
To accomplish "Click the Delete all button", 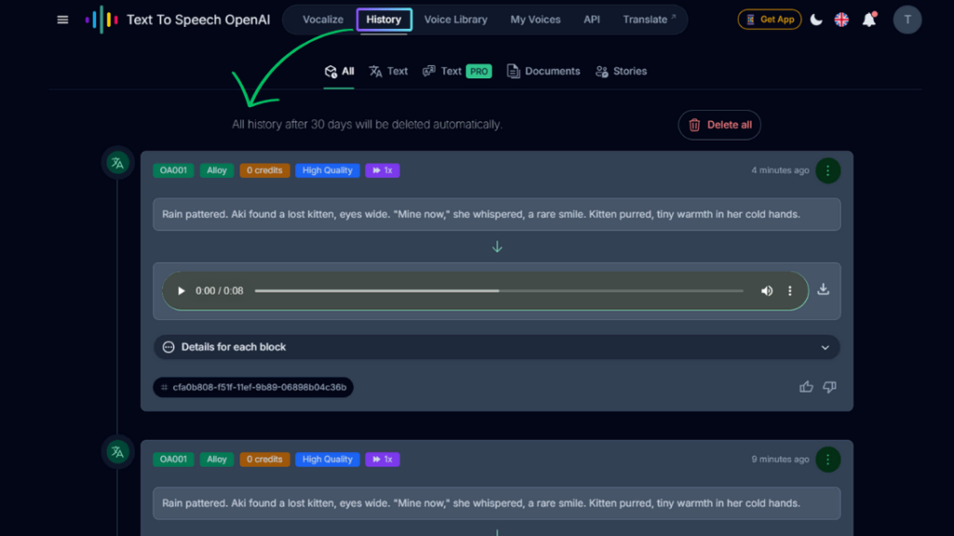I will click(719, 125).
